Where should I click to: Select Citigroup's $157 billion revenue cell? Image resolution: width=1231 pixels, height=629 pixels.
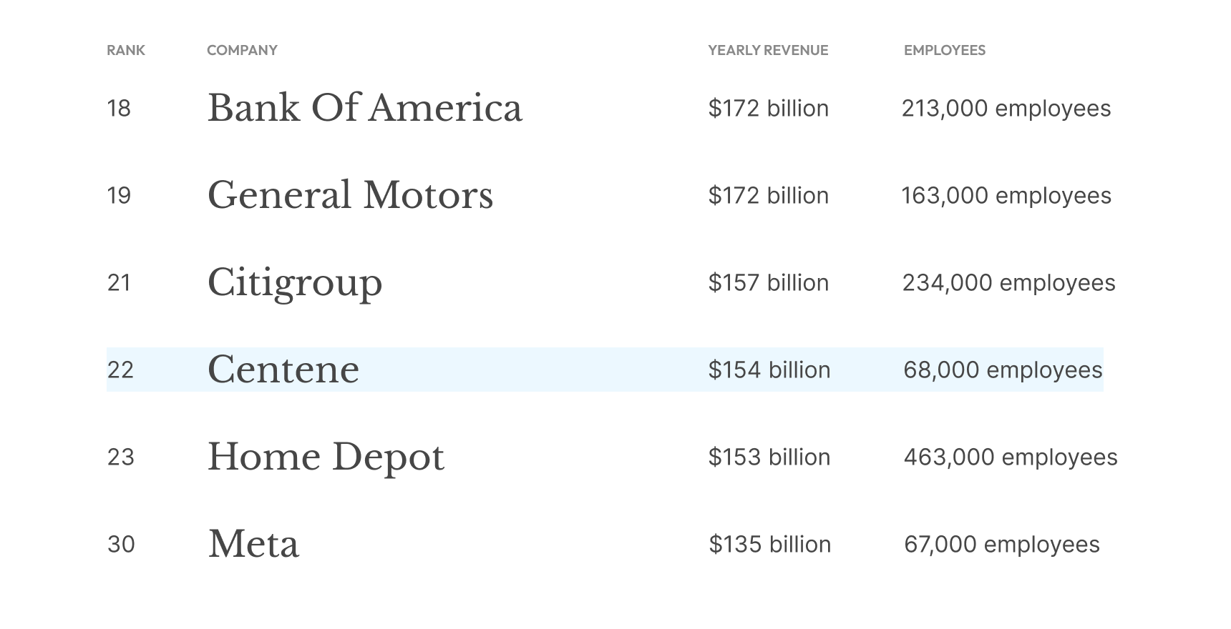[x=769, y=282]
